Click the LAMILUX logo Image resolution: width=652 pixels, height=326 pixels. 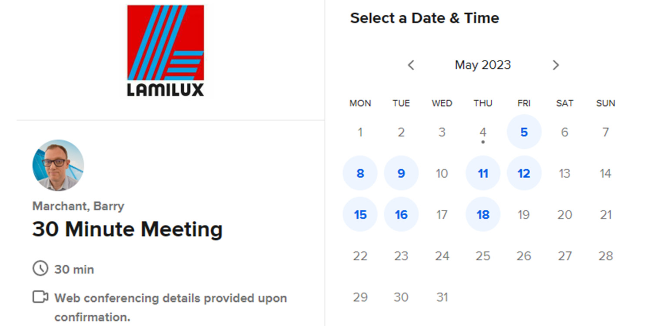pos(166,50)
